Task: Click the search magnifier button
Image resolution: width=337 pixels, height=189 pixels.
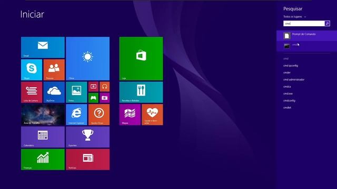Action: click(328, 23)
